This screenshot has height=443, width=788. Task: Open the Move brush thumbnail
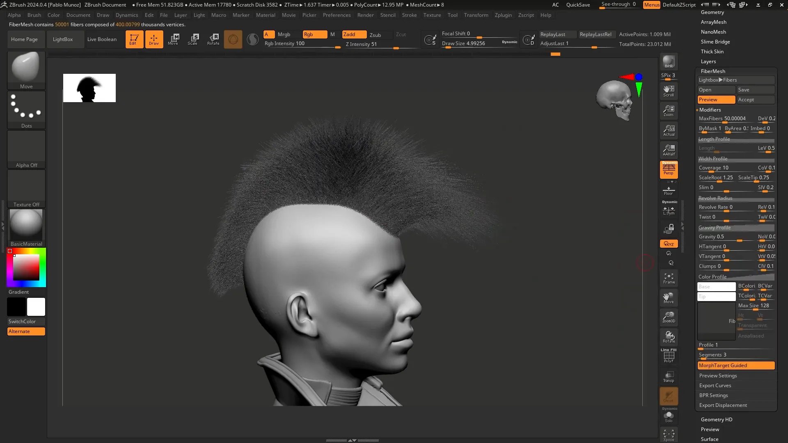(x=26, y=70)
